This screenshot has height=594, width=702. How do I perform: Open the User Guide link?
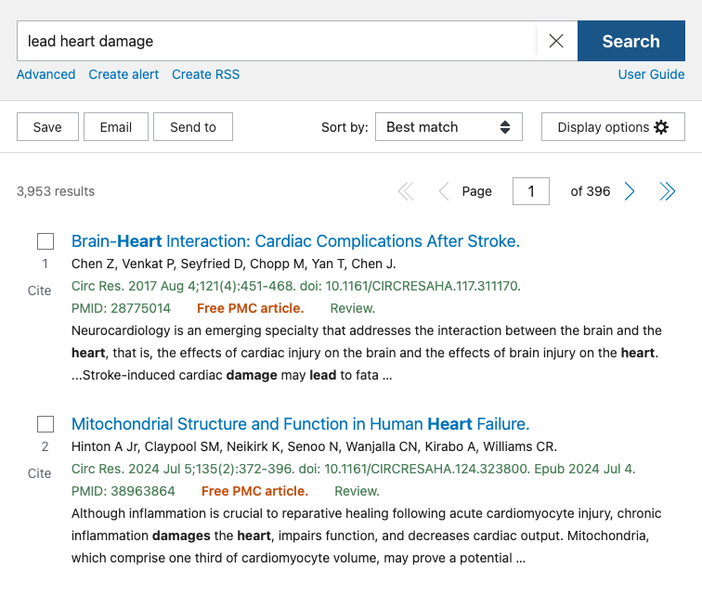(652, 74)
